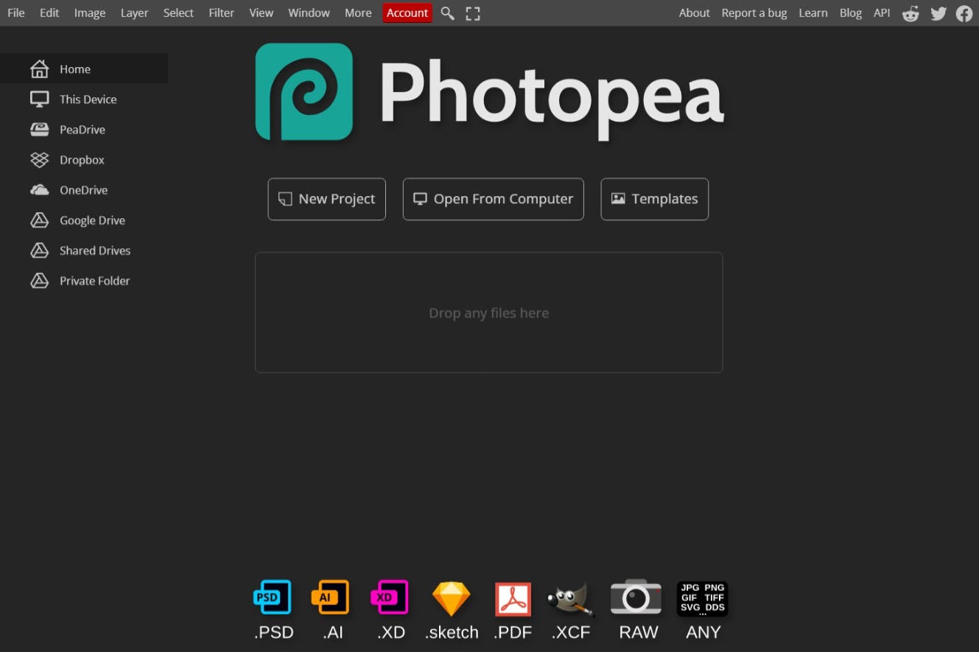Click the .PSD format icon
Image resolution: width=979 pixels, height=652 pixels.
272,597
